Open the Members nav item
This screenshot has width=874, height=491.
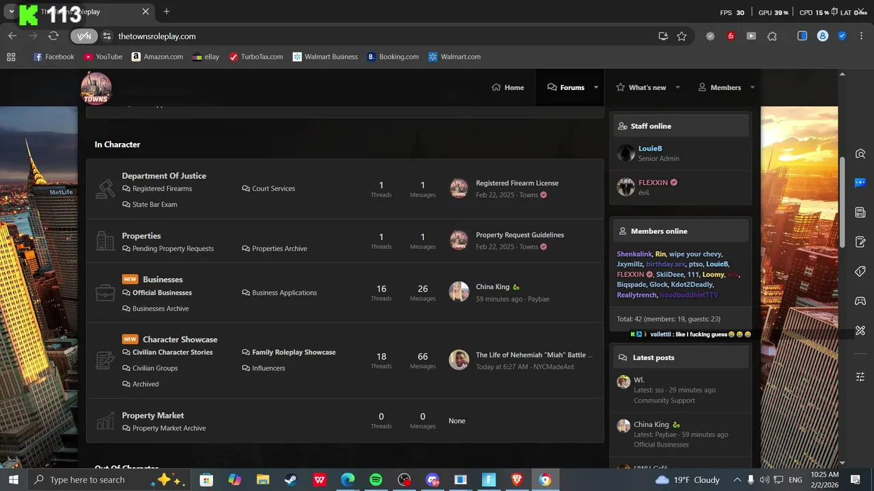point(719,87)
